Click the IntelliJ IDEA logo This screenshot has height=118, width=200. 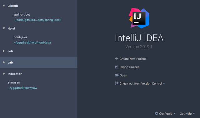139,18
